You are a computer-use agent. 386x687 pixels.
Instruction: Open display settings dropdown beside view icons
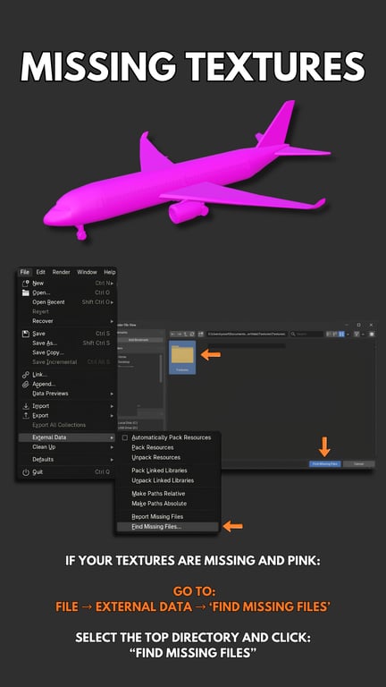pos(348,334)
